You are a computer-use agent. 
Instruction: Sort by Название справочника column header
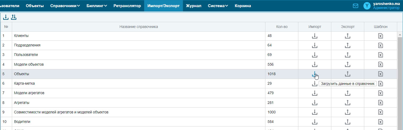point(139,27)
